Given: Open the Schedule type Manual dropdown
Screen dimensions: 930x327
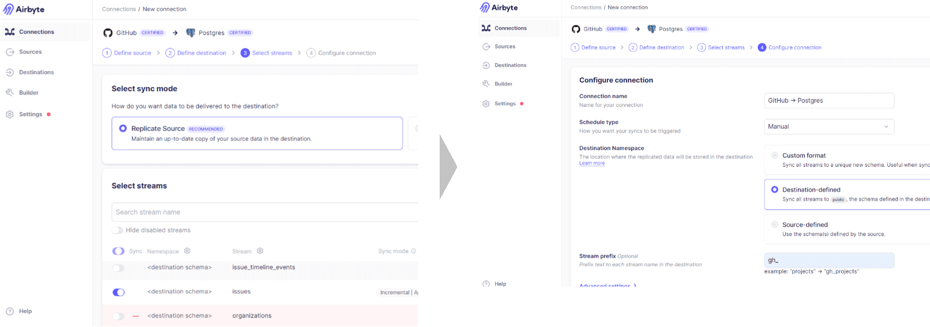Looking at the screenshot, I should point(829,127).
